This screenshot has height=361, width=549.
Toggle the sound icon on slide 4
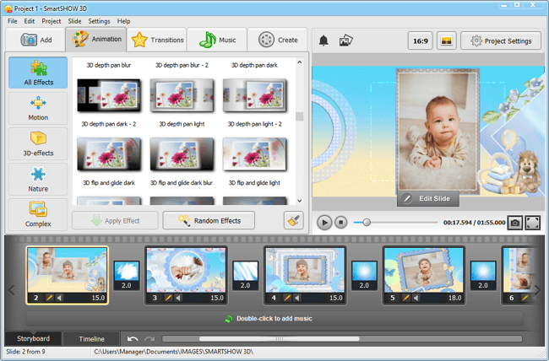[x=297, y=298]
